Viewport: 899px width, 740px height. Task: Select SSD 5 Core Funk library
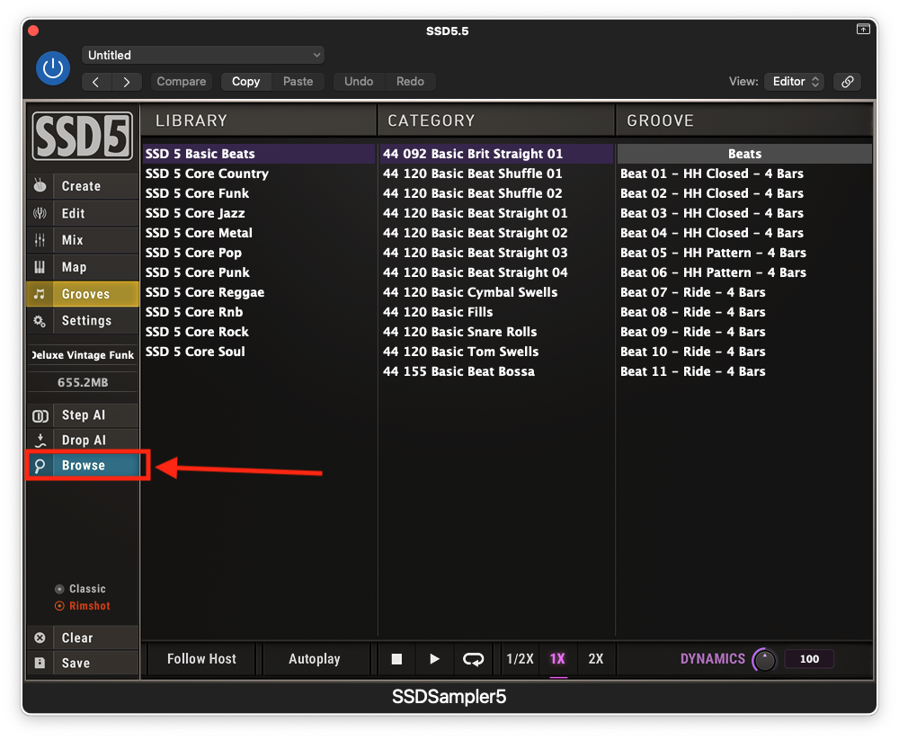pyautogui.click(x=259, y=193)
